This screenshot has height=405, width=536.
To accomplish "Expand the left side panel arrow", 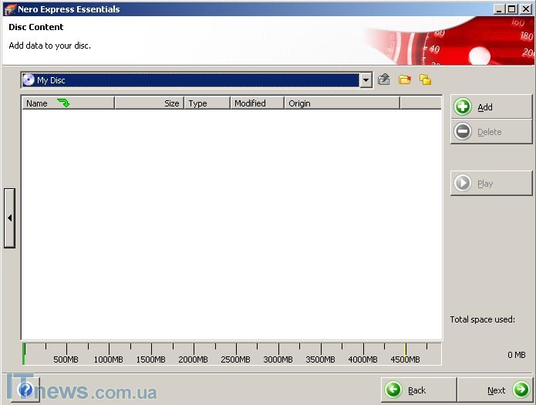I will [x=9, y=218].
